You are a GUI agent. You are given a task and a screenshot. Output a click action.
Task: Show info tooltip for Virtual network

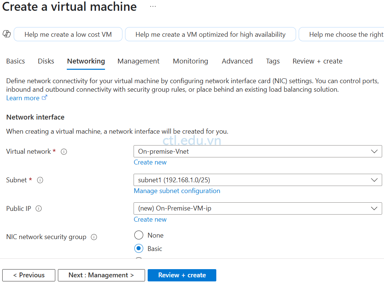[64, 152]
